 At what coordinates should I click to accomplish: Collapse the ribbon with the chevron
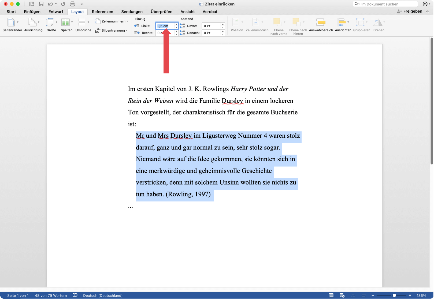(x=427, y=11)
